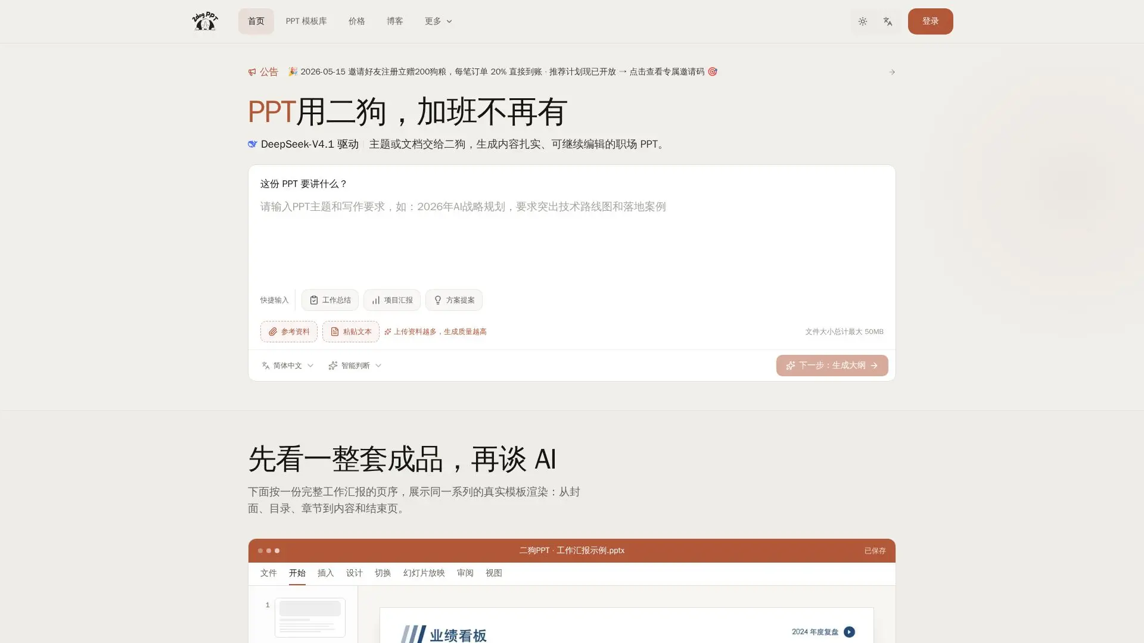This screenshot has width=1144, height=643.
Task: Select 视图 tab in PPT preview
Action: point(493,573)
